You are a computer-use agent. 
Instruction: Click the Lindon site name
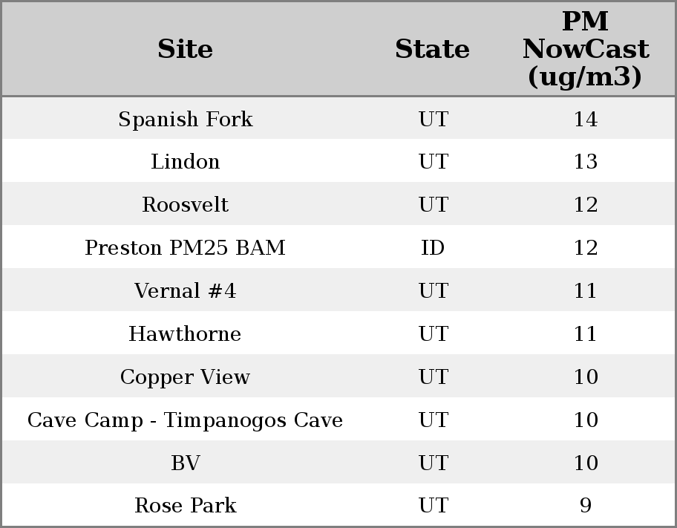[x=186, y=162]
